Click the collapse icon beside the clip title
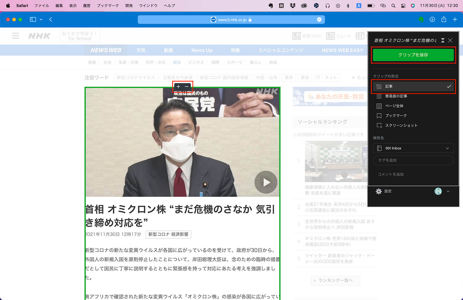Viewport: 463px width, 300px height. click(x=443, y=40)
